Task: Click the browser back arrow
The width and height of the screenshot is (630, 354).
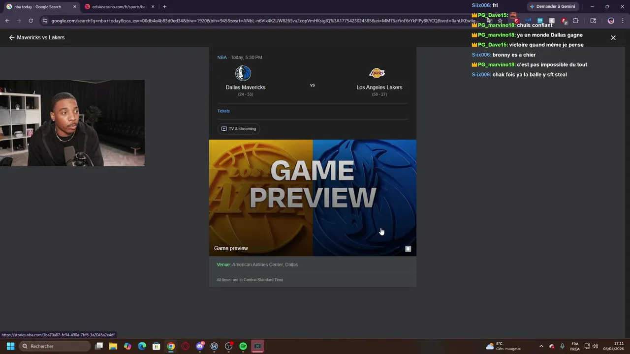Action: pyautogui.click(x=7, y=21)
